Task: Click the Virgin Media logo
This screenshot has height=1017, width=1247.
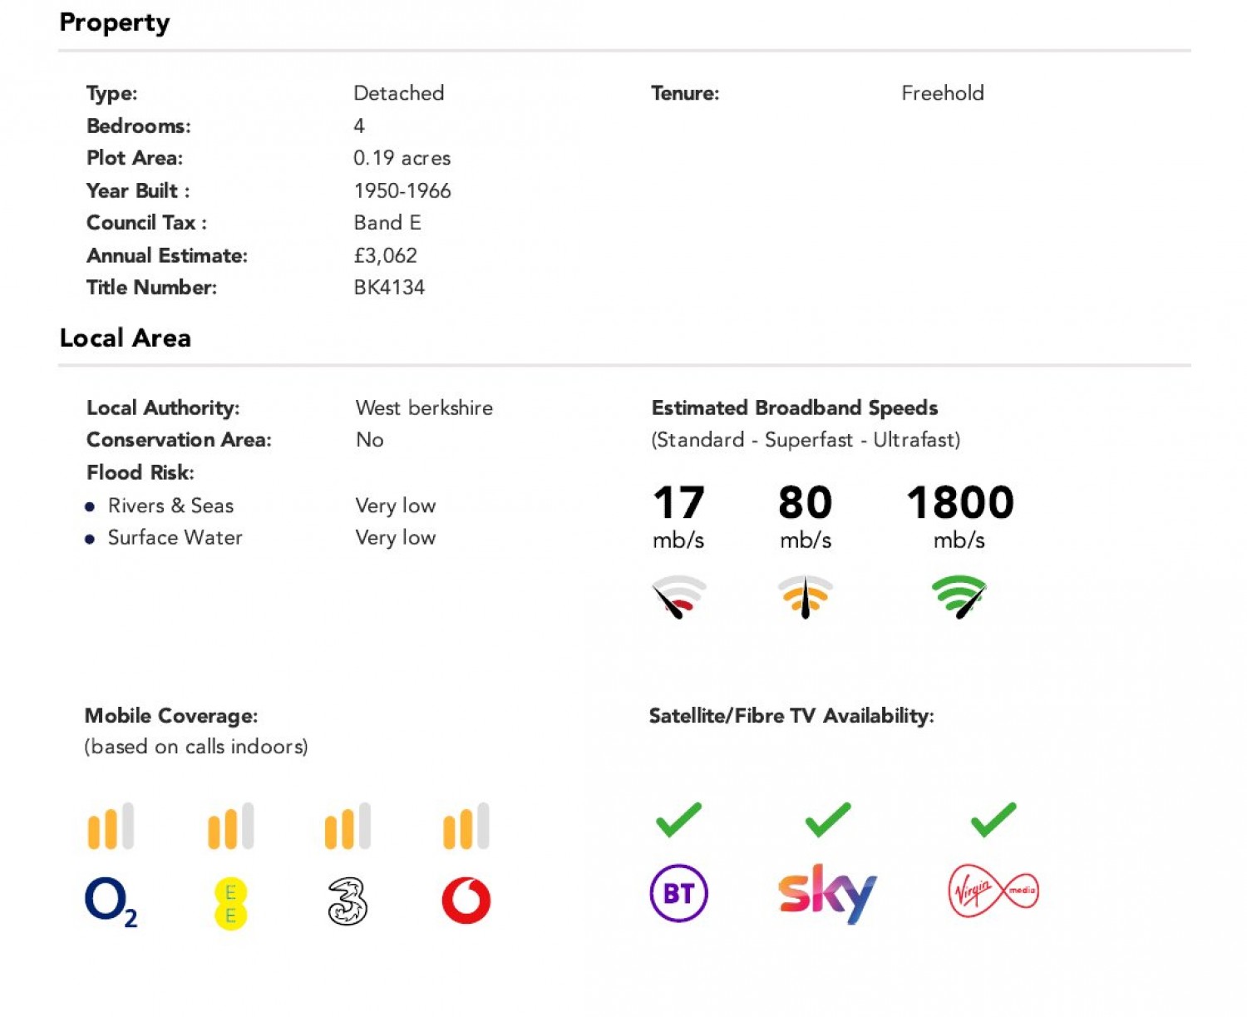Action: coord(993,892)
